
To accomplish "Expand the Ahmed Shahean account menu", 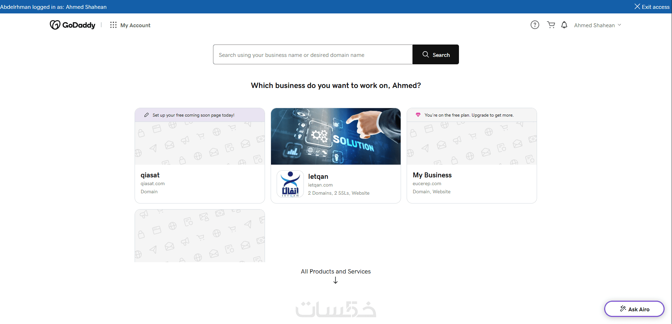I will (597, 25).
